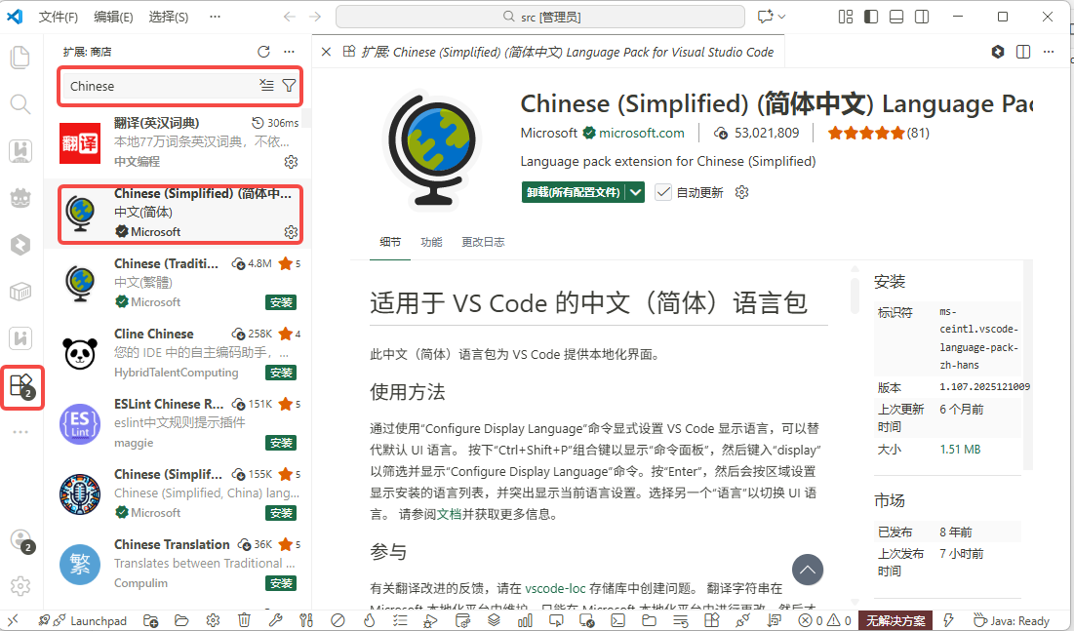Open the vscode-loc repository link

(555, 588)
